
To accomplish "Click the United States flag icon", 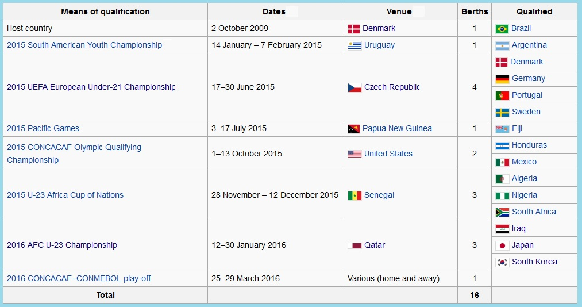I will tap(354, 154).
